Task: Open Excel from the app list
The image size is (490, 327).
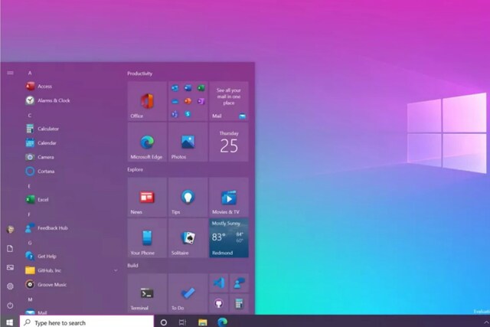Action: tap(72, 199)
